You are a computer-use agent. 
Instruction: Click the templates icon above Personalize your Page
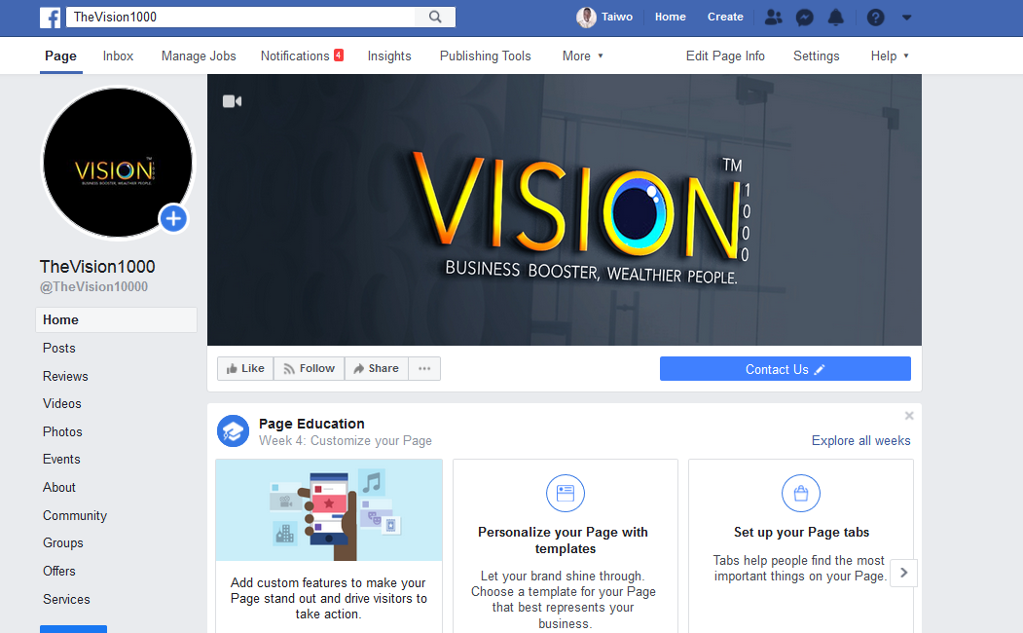tap(565, 494)
